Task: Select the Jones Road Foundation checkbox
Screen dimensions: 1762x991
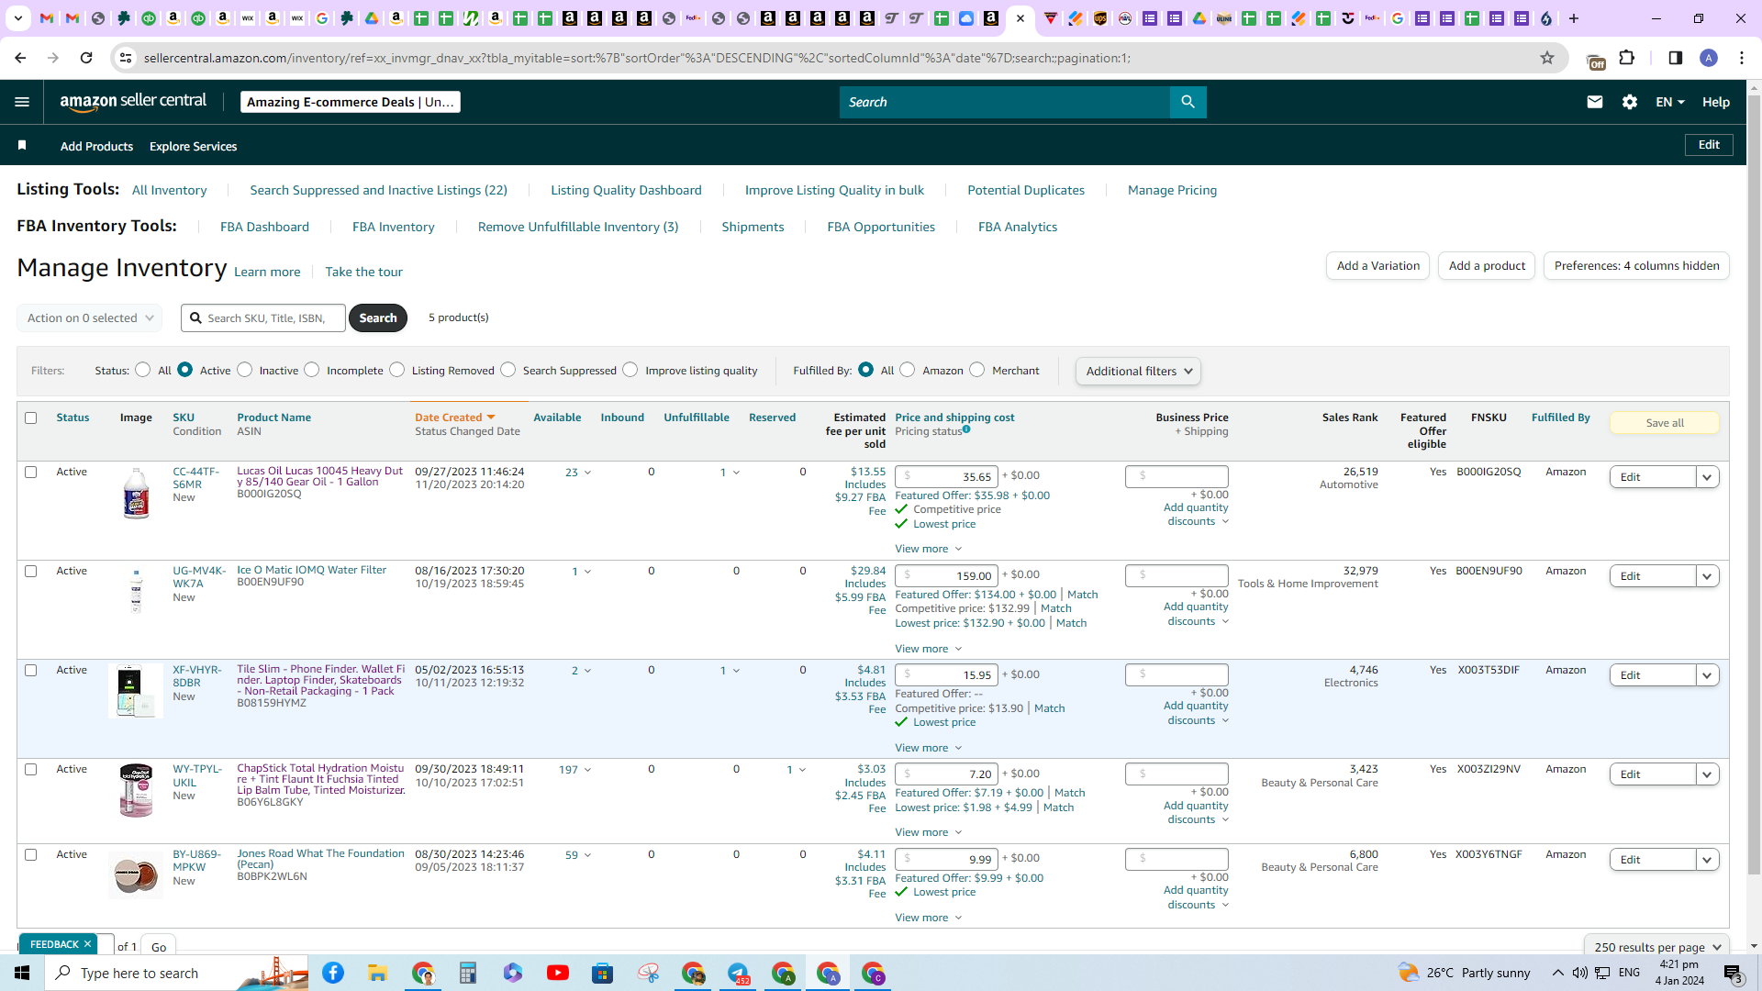Action: 31,854
